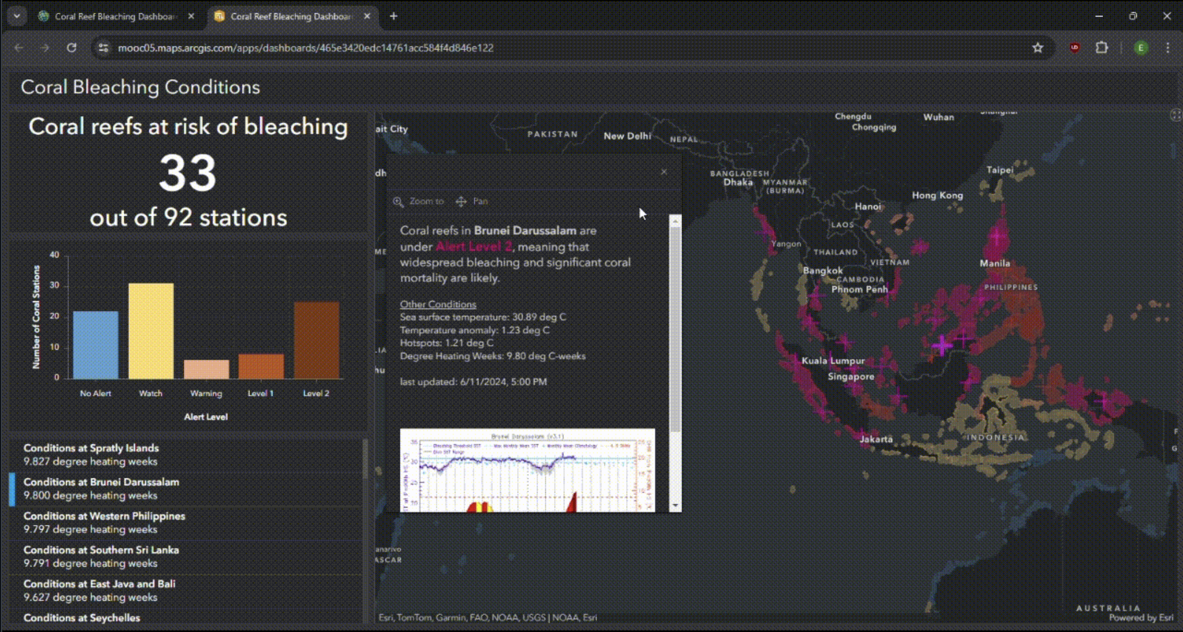Open site information icon in address bar
Image resolution: width=1183 pixels, height=632 pixels.
tap(104, 48)
